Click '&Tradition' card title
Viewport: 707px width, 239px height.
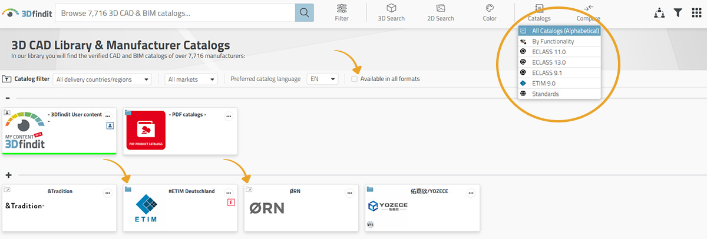60,191
